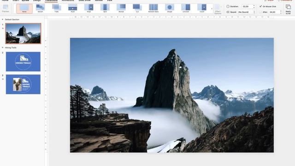Select slide 3 thumbnail with hiker photo

pos(23,84)
